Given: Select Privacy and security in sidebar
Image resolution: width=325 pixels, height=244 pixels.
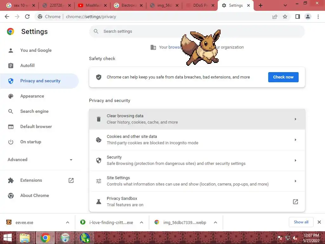Looking at the screenshot, I should (39, 81).
